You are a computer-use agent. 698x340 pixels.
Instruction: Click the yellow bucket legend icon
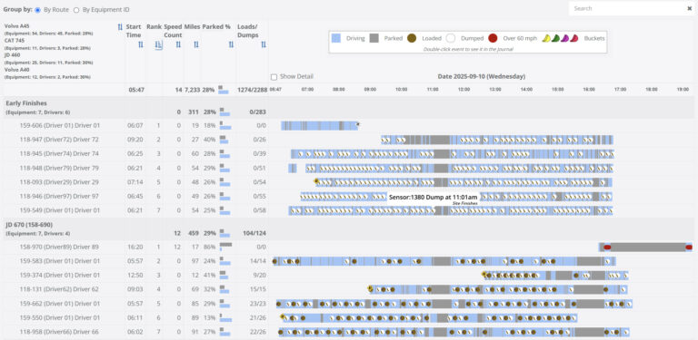[x=546, y=39]
